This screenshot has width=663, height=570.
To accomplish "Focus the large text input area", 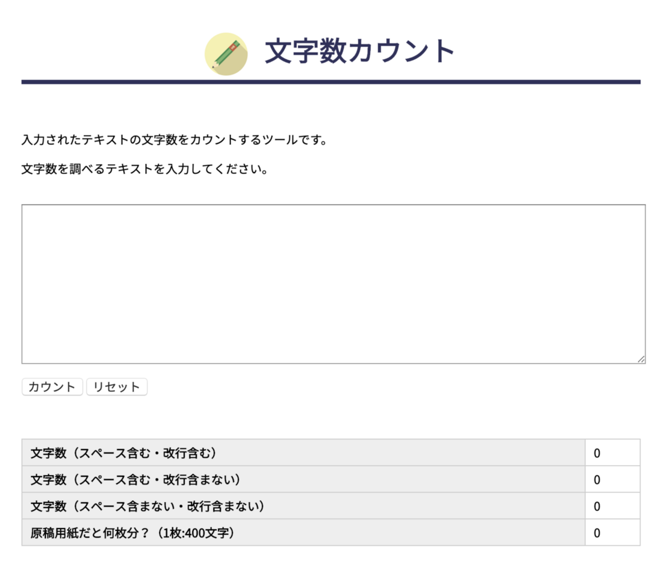I will point(333,284).
